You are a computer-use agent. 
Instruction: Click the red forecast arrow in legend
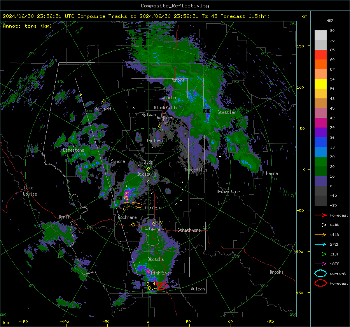pos(320,215)
